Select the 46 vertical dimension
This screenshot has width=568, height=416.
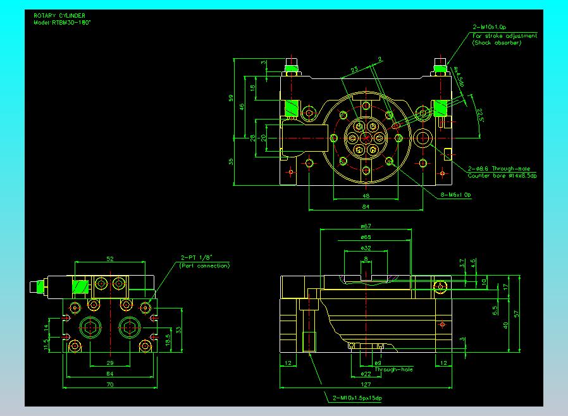tap(242, 107)
